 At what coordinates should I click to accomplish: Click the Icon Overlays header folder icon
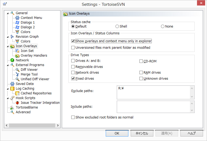[x=65, y=14]
